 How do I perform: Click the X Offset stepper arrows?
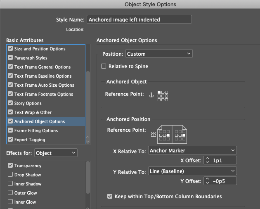pyautogui.click(x=207, y=160)
